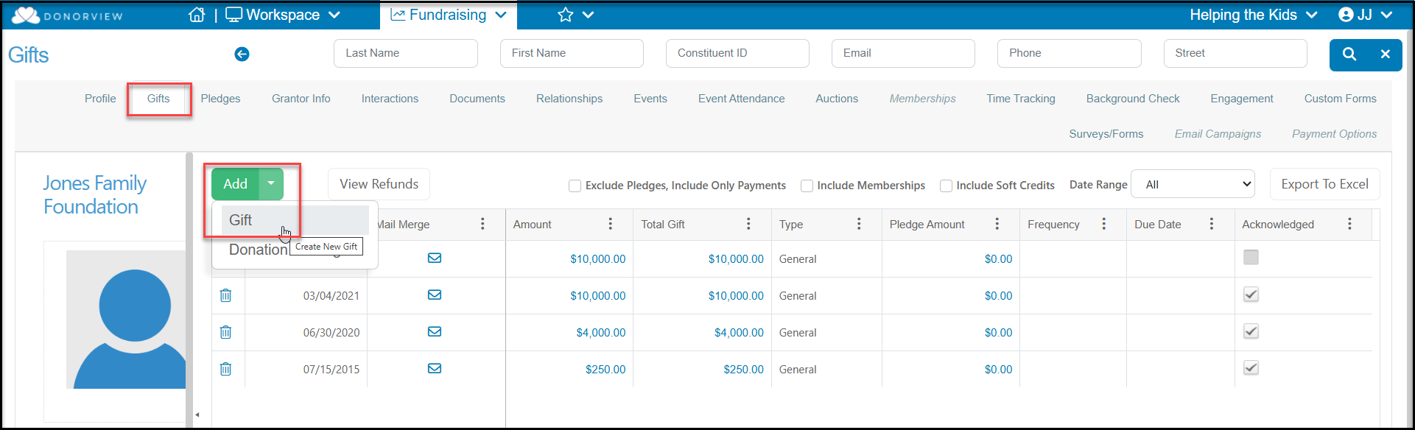Enable Include Soft Credits checkbox
The image size is (1415, 430).
click(946, 186)
